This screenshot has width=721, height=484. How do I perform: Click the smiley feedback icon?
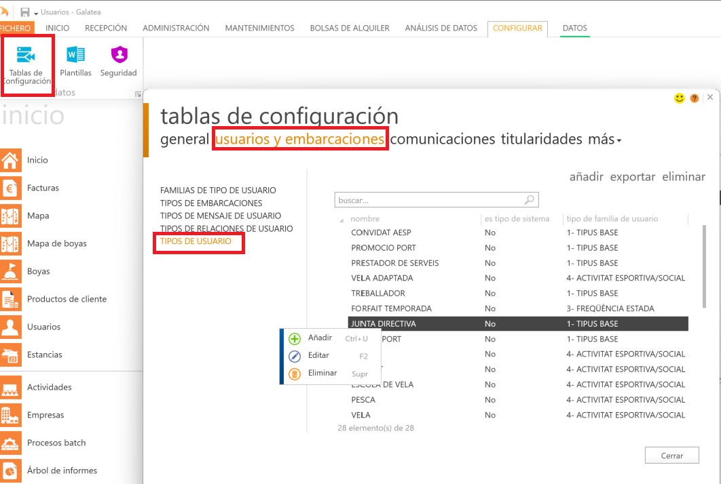pos(679,98)
